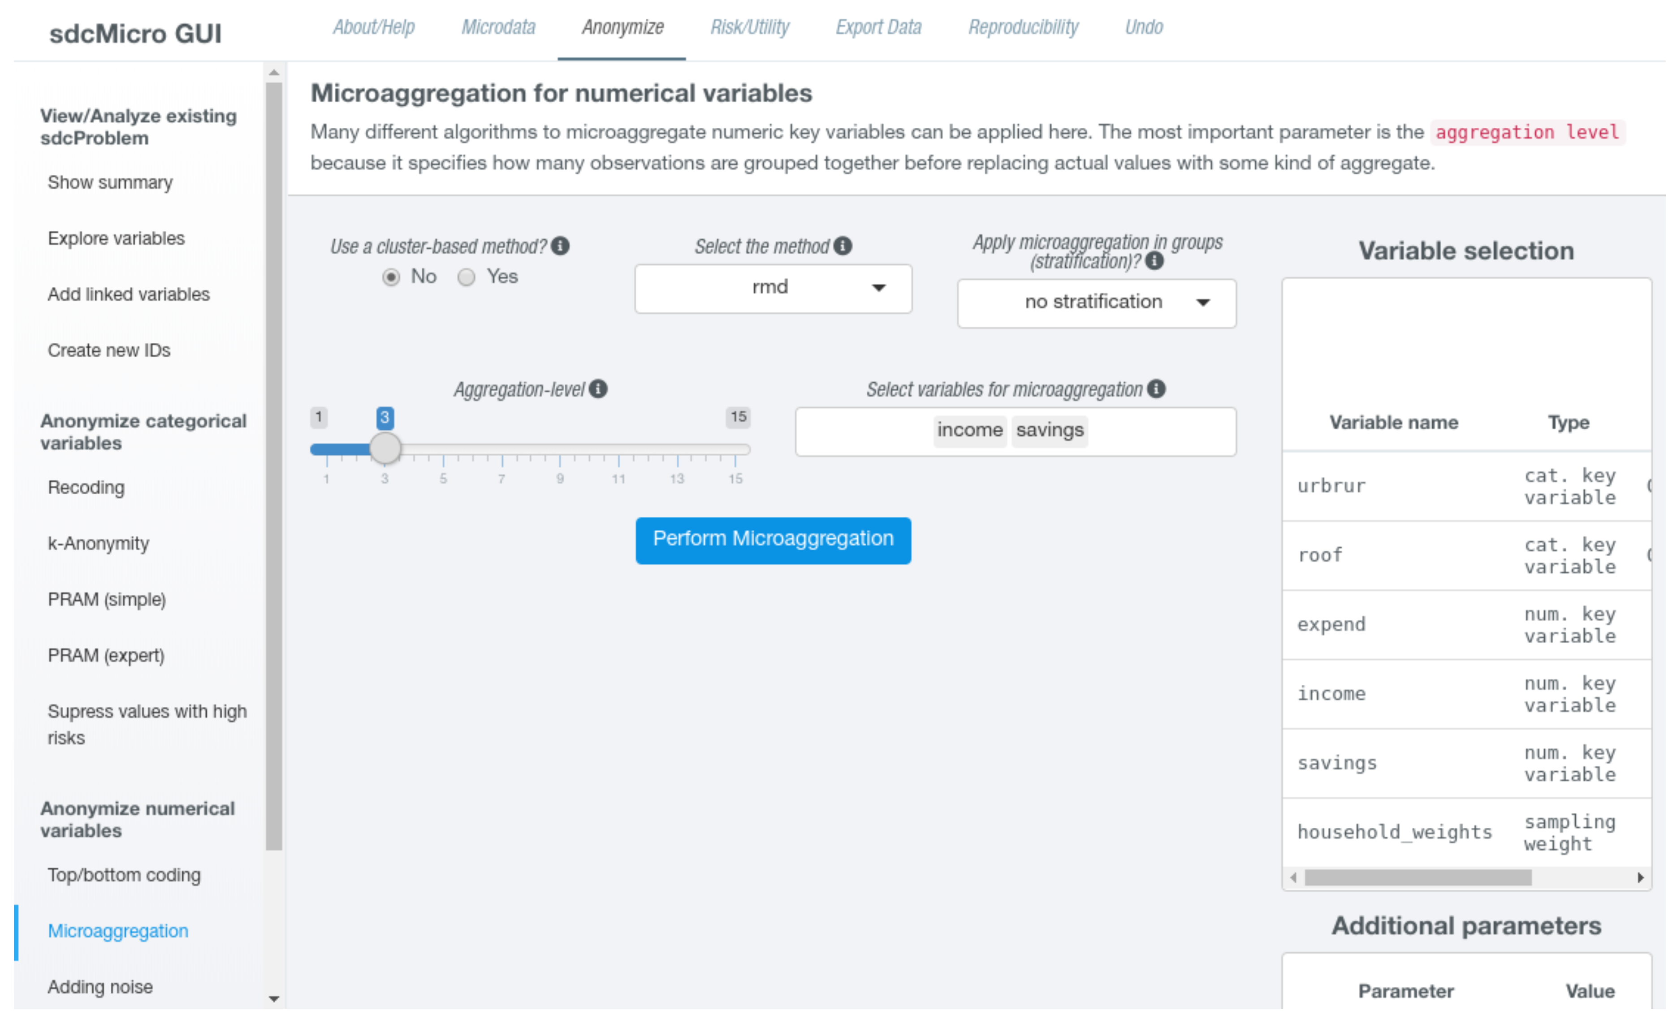Click the Aggregation-level slider handle

385,449
